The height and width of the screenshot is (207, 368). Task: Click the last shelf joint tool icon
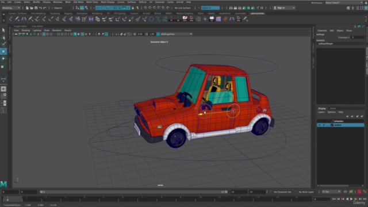pos(246,19)
